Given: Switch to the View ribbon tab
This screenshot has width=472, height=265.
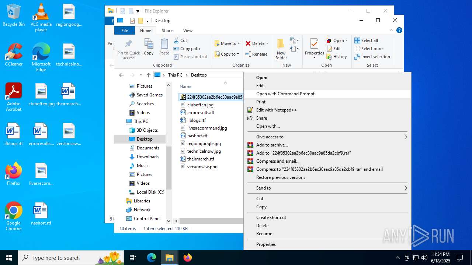Looking at the screenshot, I should [x=188, y=31].
